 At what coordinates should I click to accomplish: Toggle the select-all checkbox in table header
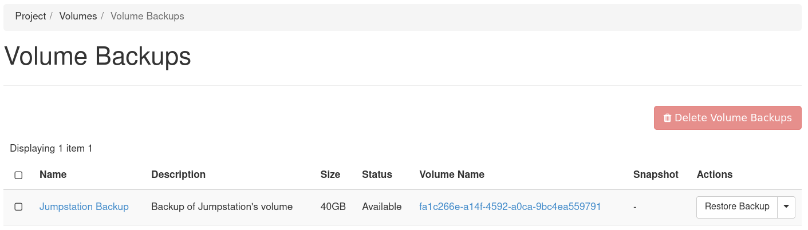[x=18, y=175]
